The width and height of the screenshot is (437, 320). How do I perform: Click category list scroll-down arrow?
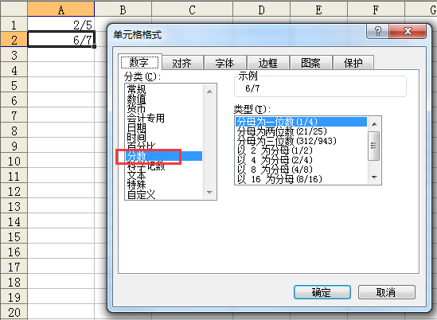coord(210,193)
